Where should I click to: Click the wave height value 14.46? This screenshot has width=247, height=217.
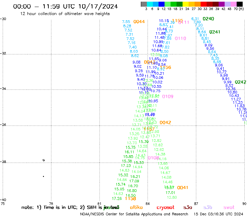tap(168, 182)
